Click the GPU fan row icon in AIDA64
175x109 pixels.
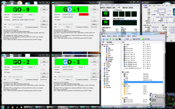tap(124, 80)
